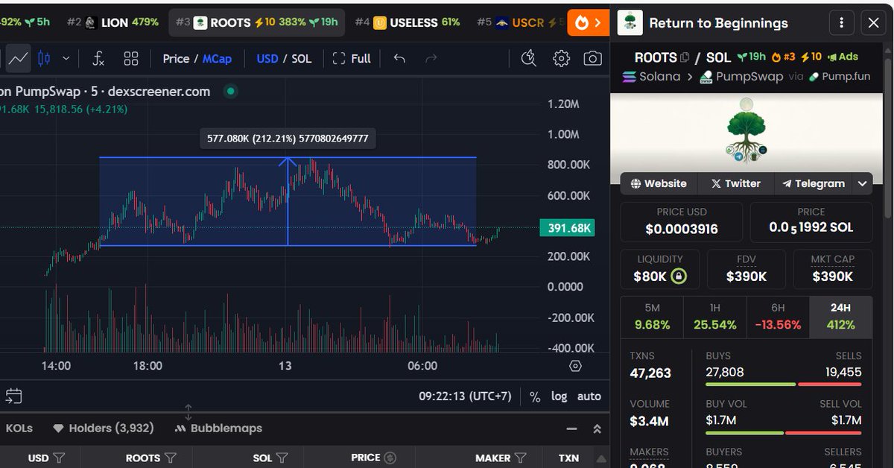Copy the ROOTS token address icon
This screenshot has width=894, height=468.
[x=684, y=57]
